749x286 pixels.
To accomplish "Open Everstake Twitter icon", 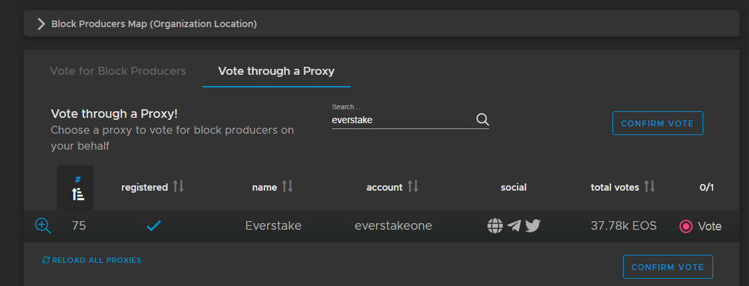I will 533,226.
